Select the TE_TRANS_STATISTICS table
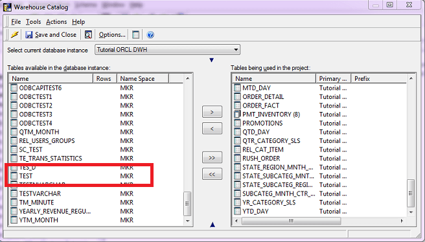425x242 pixels. click(51, 158)
